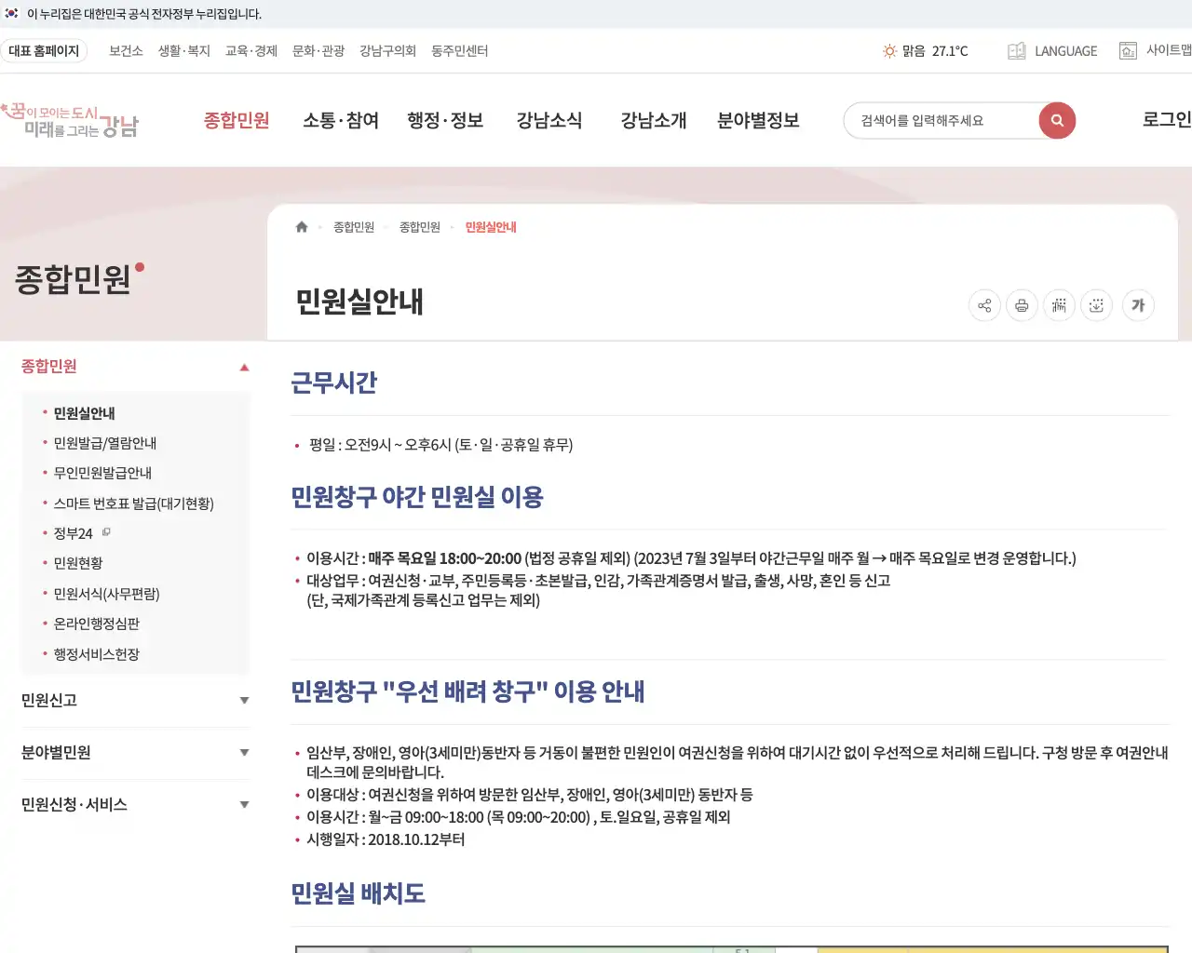Select 스마트 번호표 발급(대기현황) in sidebar

click(x=134, y=503)
